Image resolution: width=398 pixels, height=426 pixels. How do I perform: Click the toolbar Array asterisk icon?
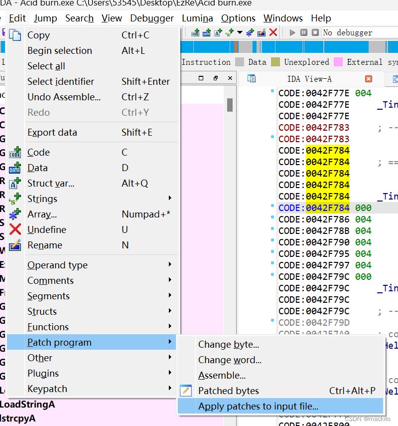(250, 32)
